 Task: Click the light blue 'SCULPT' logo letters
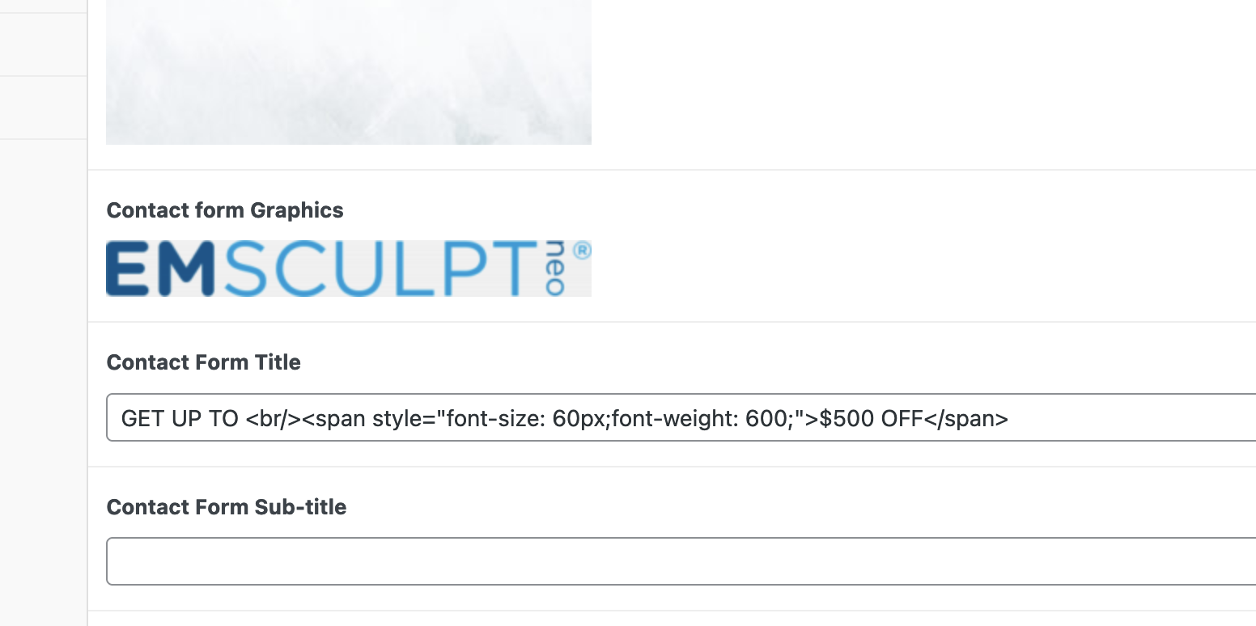[380, 269]
